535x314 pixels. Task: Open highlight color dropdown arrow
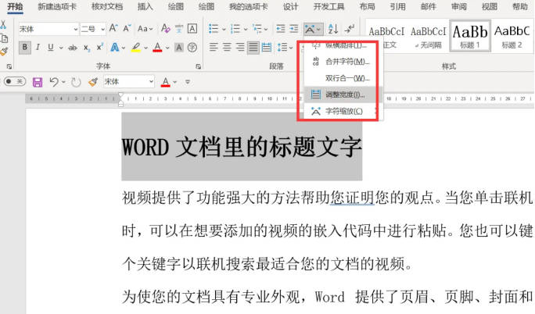coord(145,48)
